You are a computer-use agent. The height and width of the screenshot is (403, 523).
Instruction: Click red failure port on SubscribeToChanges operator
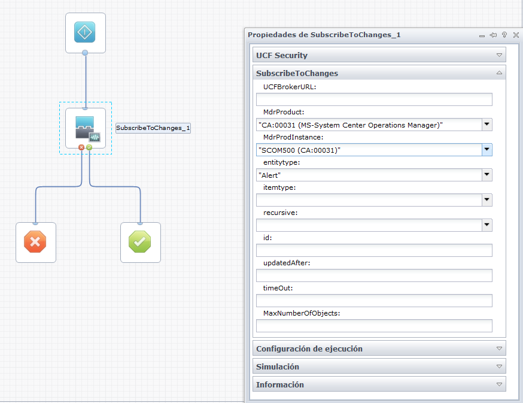tap(81, 147)
